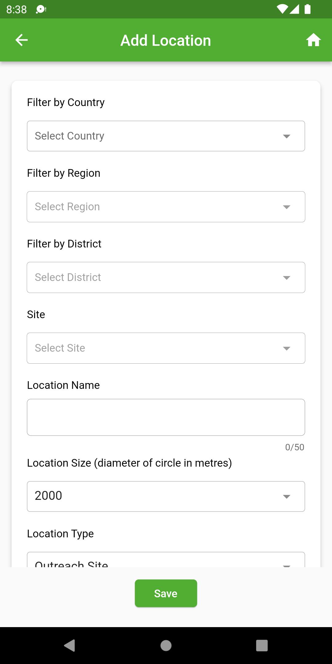Click the District dropdown arrow icon
The image size is (332, 664).
coord(287,278)
